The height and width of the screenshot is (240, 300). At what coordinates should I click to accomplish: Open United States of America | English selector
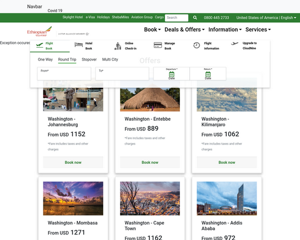click(x=266, y=18)
